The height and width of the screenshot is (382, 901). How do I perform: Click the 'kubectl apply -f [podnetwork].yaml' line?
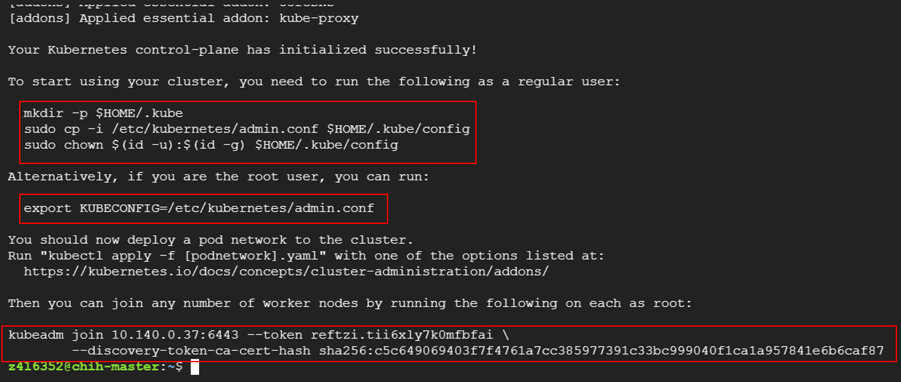coord(306,256)
